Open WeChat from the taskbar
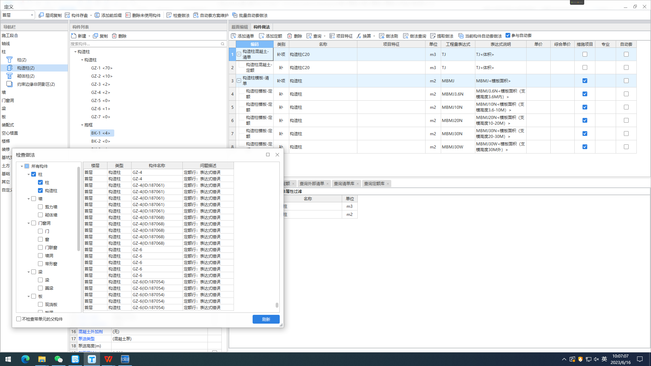This screenshot has width=651, height=366. [58, 359]
